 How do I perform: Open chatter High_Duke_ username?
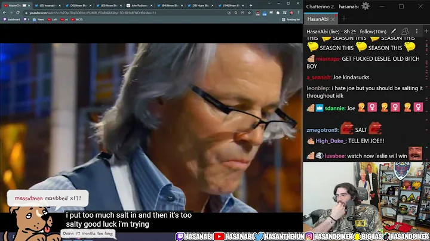[331, 141]
